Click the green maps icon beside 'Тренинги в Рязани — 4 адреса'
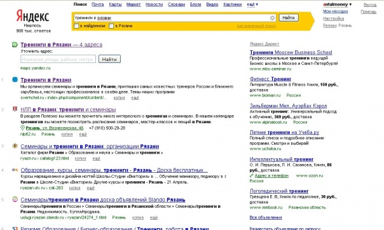This screenshot has height=230, width=384. pos(15,44)
